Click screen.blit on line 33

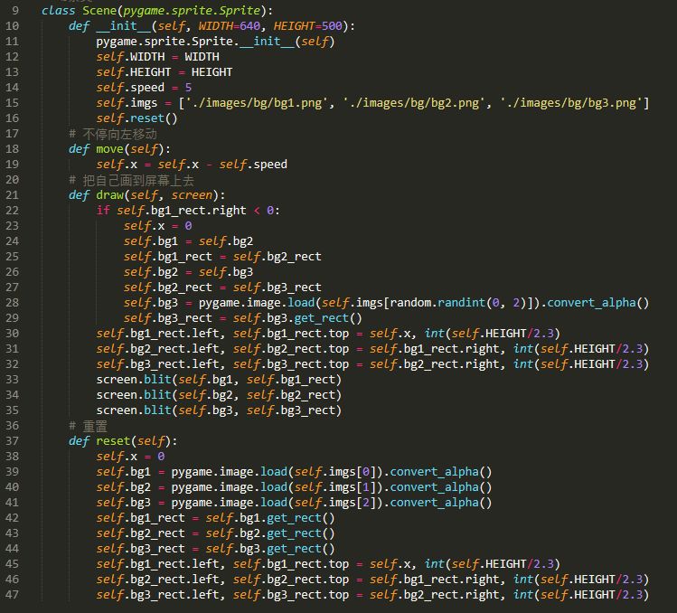(134, 380)
